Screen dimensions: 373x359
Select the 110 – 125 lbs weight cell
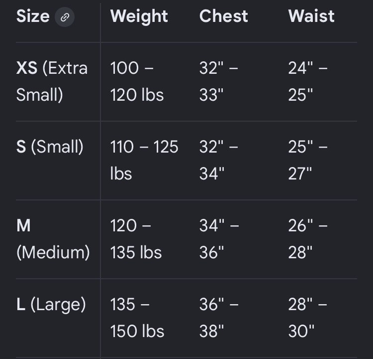144,160
